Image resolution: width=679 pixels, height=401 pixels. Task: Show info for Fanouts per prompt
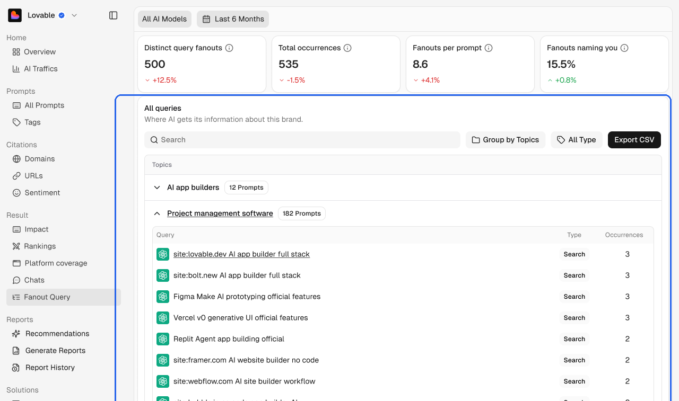(489, 48)
